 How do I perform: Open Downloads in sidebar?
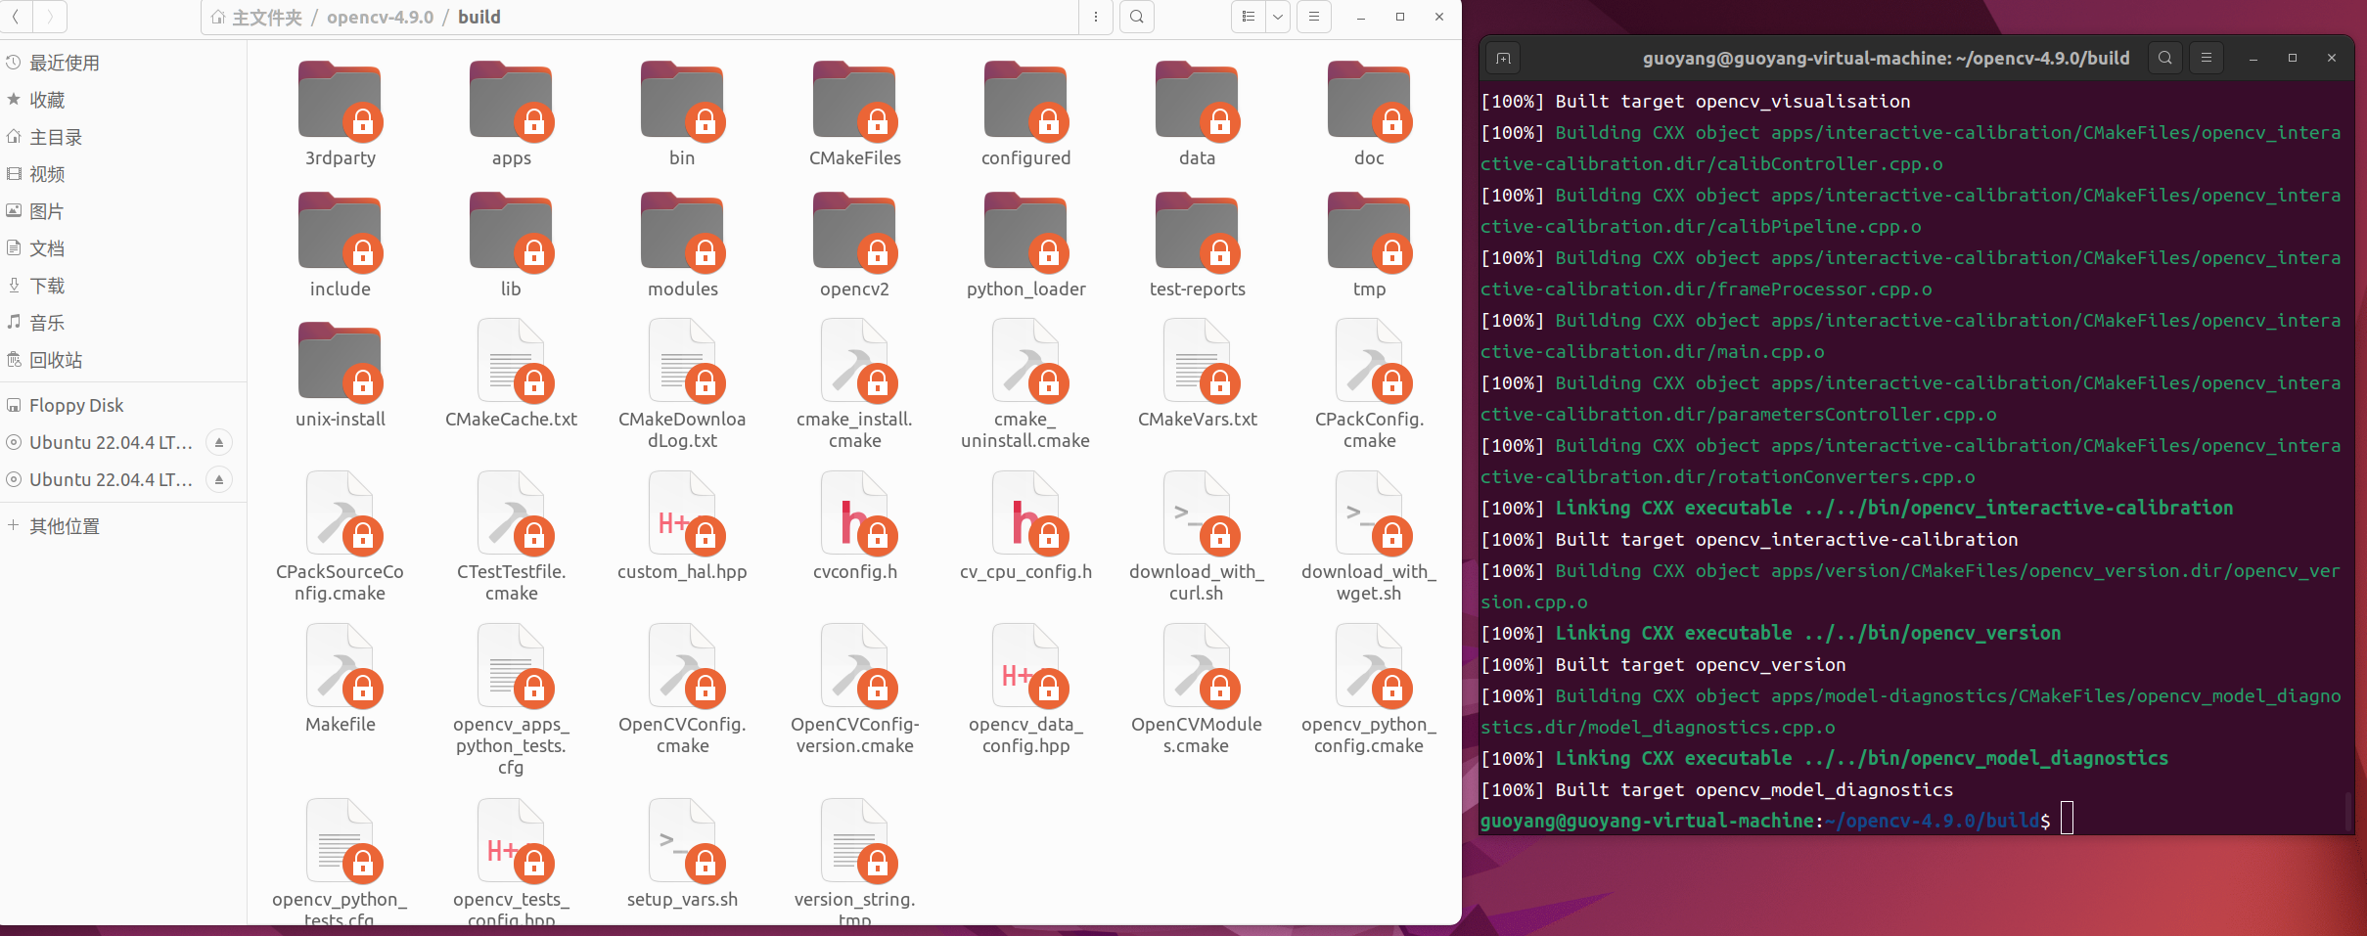[x=122, y=286]
